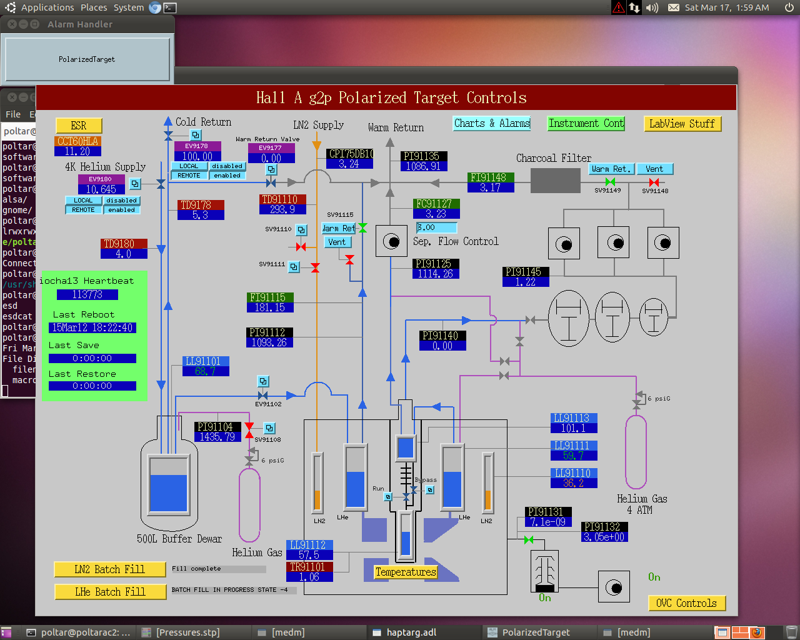Open System menu in top panel
800x640 pixels.
coord(129,7)
